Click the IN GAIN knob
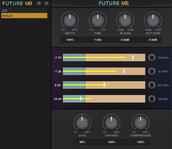This screenshot has height=149, width=172. click(x=125, y=20)
